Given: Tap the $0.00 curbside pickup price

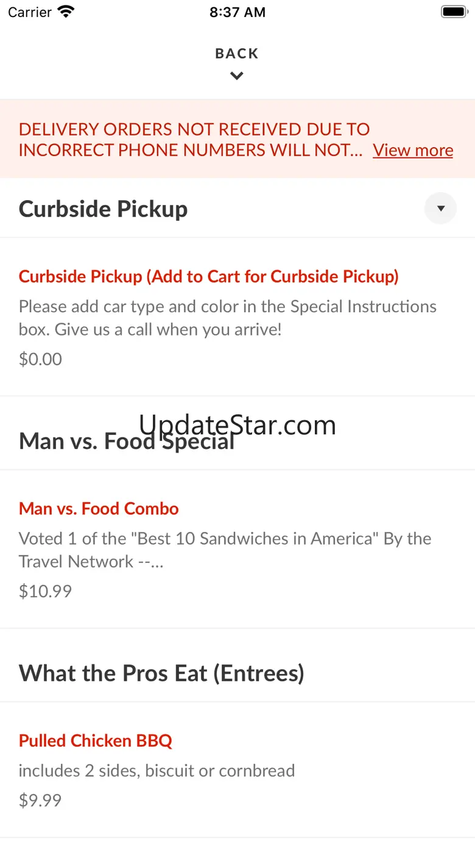Looking at the screenshot, I should coord(40,359).
